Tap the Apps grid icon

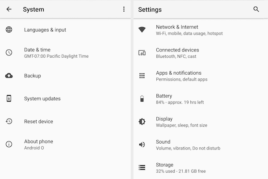tap(142, 76)
